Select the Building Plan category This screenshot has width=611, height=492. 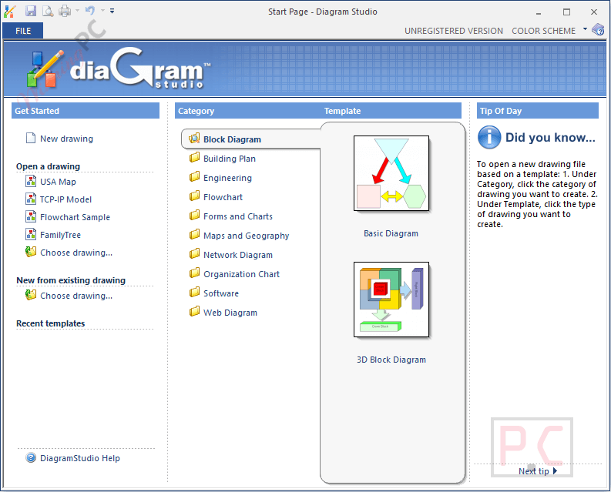click(x=230, y=159)
